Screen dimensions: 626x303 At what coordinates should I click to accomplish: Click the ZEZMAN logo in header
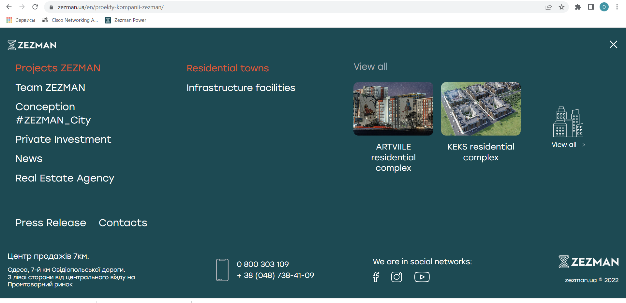pos(32,45)
